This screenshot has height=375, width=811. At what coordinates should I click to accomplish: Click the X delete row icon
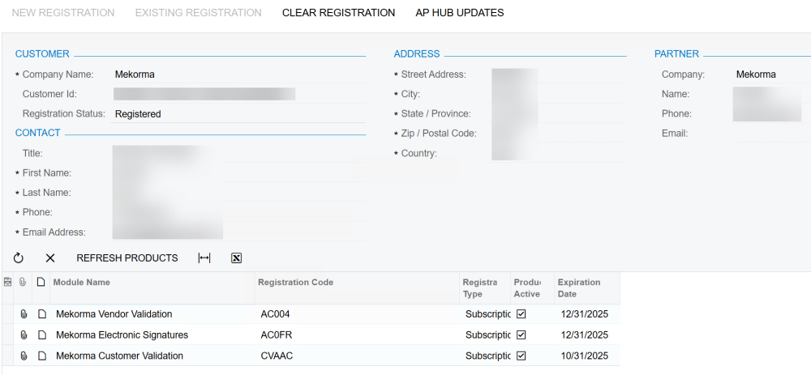point(50,258)
